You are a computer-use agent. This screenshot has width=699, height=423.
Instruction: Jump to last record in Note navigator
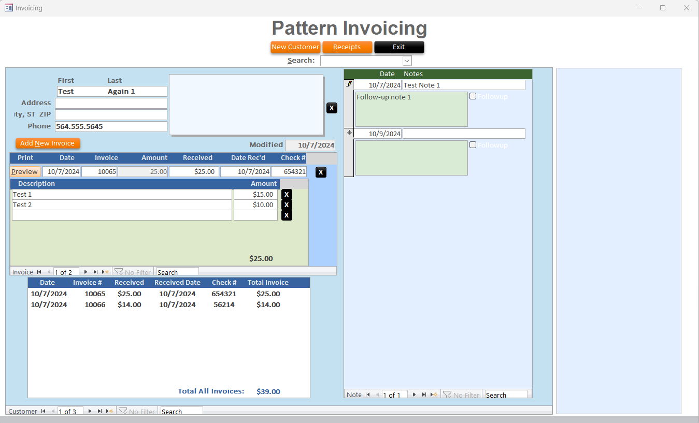(x=424, y=395)
